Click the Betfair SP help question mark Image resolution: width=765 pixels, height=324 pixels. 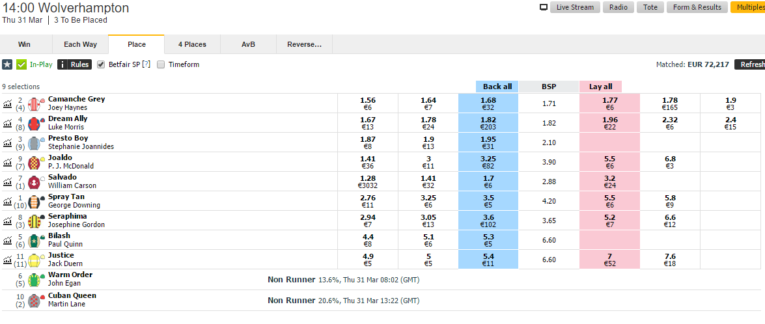point(146,64)
